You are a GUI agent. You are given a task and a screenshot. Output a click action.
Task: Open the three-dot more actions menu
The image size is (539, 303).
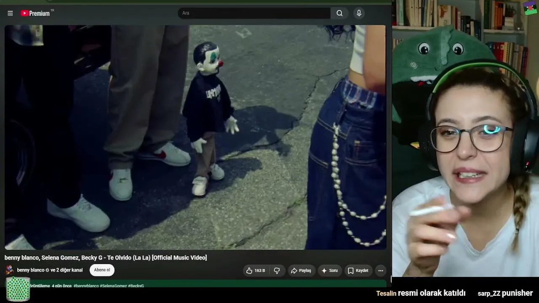click(381, 271)
